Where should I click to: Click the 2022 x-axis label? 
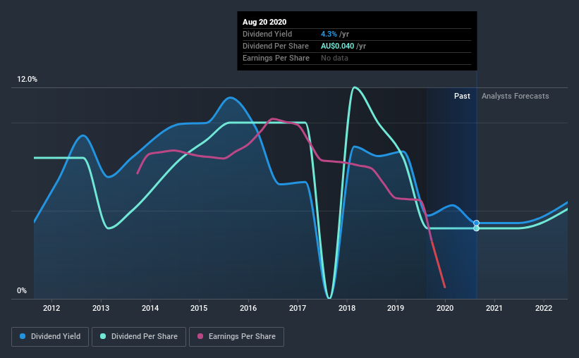(x=544, y=308)
